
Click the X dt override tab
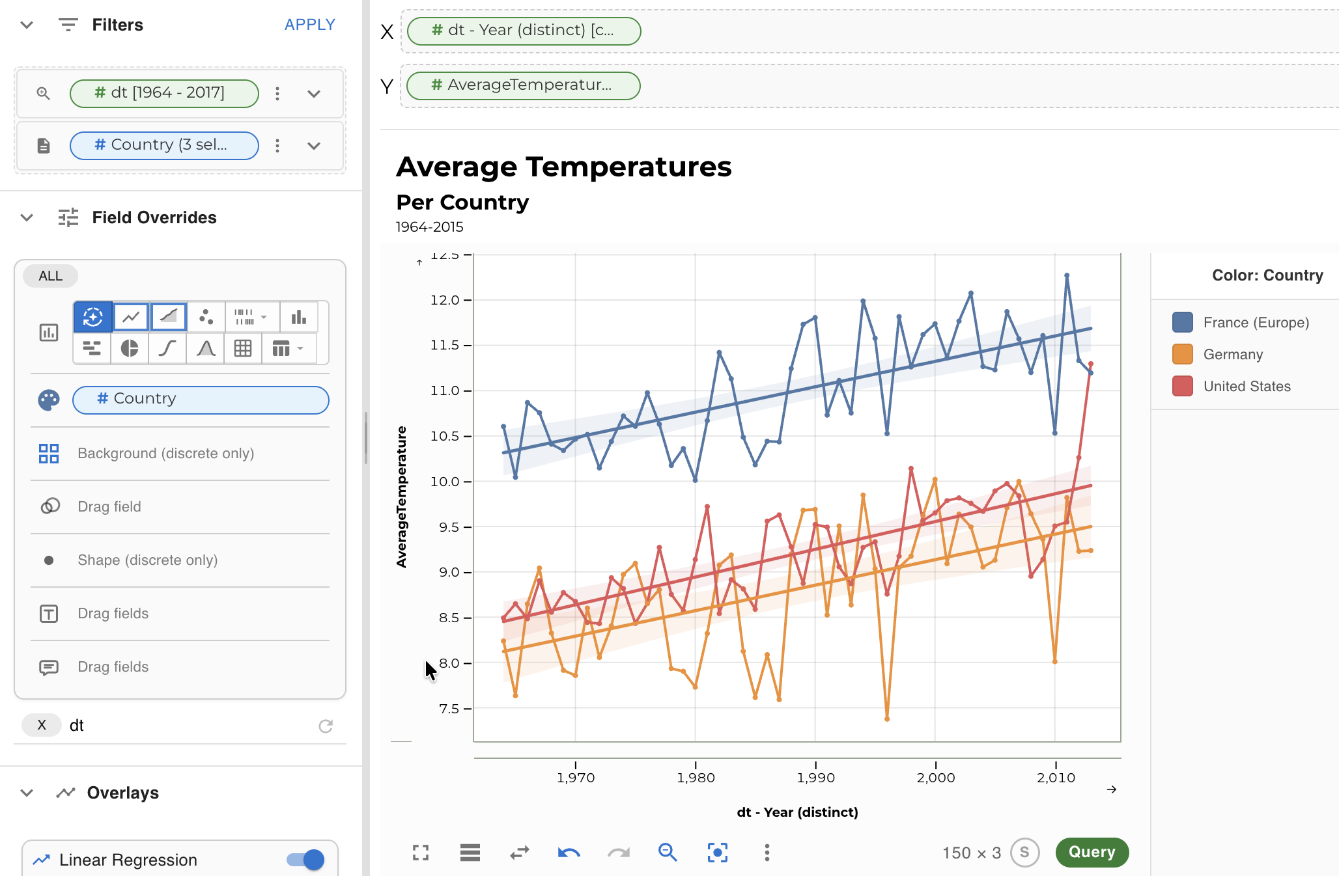pyautogui.click(x=42, y=725)
